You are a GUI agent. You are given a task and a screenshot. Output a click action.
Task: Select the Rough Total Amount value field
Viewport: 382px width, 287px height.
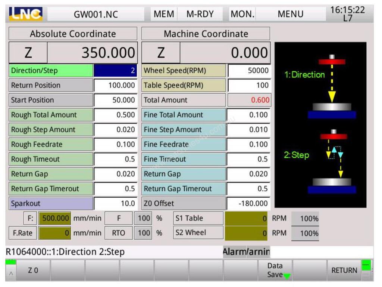pyautogui.click(x=115, y=115)
